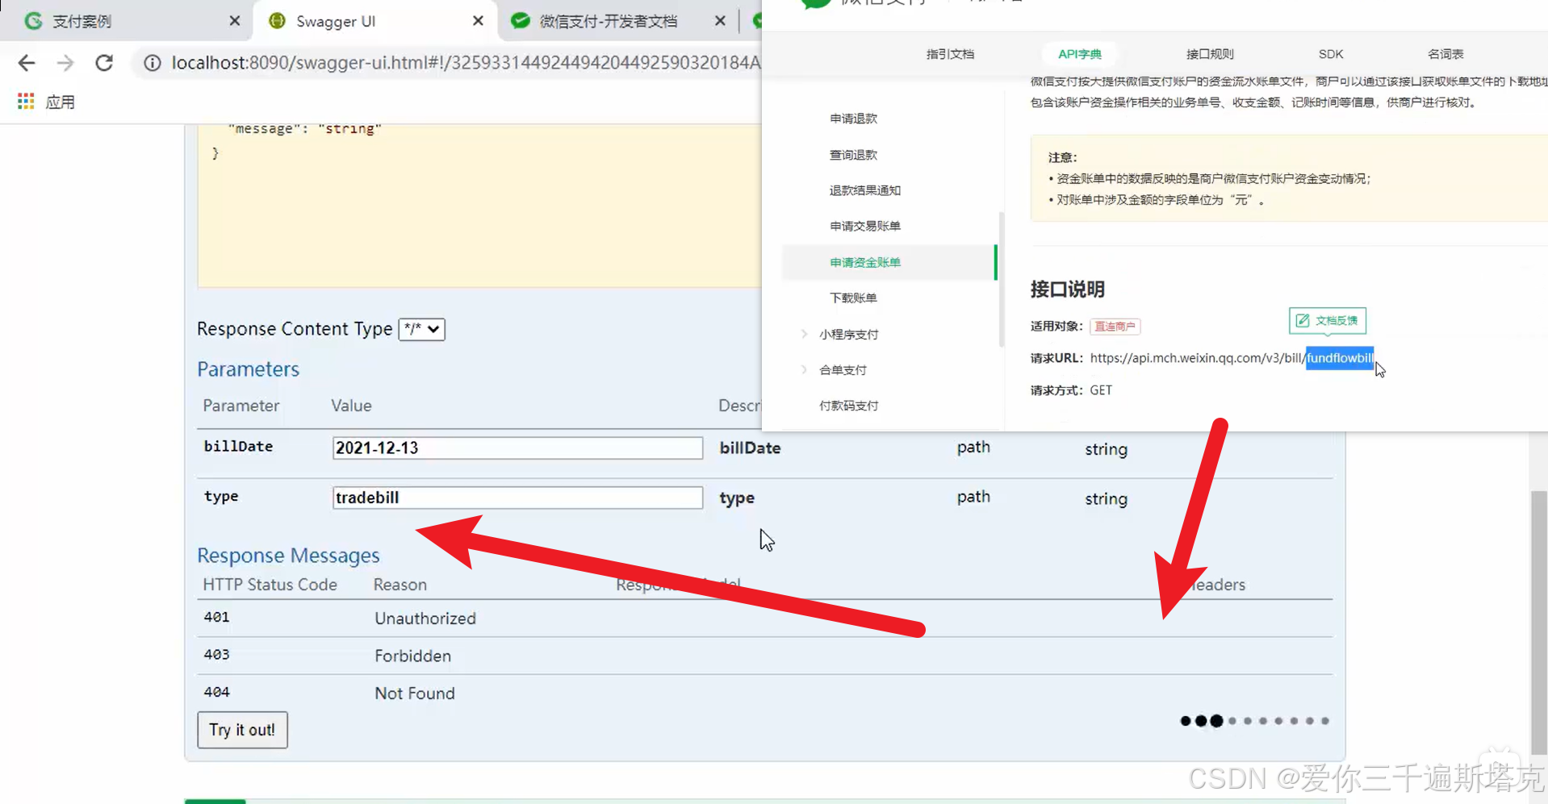Viewport: 1548px width, 804px height.
Task: Reload the Swagger UI page
Action: tap(104, 63)
